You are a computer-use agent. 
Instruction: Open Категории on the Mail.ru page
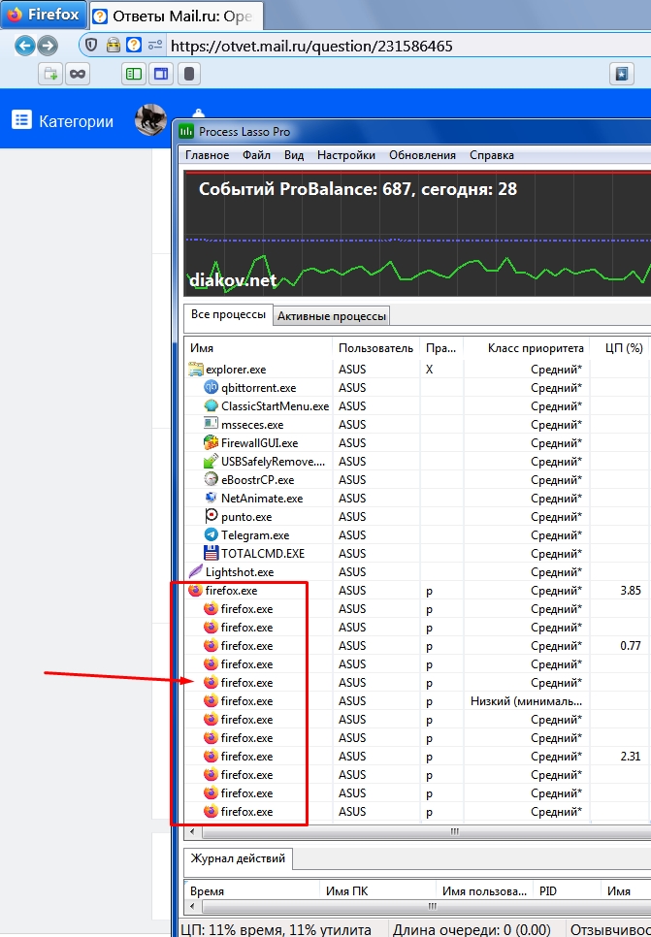76,122
